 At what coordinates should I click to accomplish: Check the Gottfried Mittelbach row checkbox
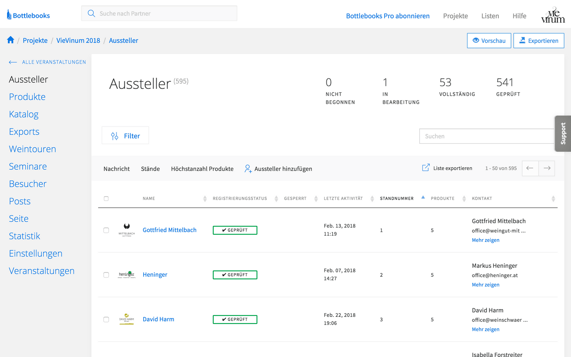click(x=106, y=230)
